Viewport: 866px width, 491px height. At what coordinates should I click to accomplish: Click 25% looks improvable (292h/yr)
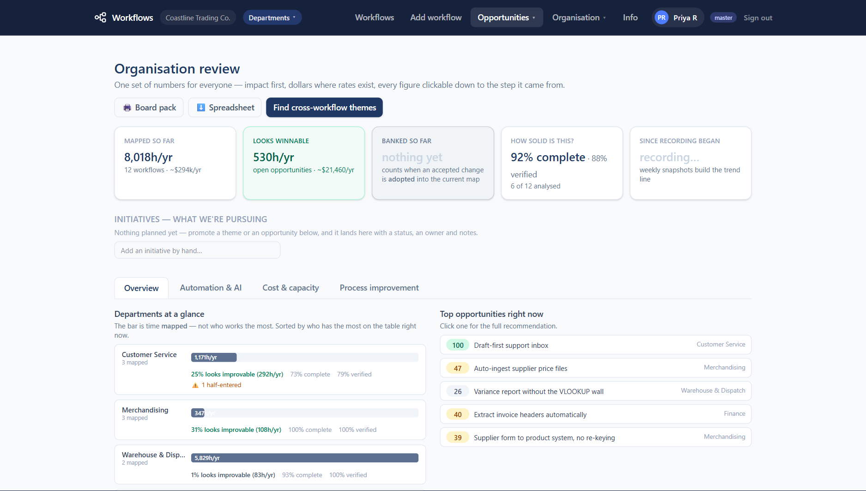[x=237, y=375]
